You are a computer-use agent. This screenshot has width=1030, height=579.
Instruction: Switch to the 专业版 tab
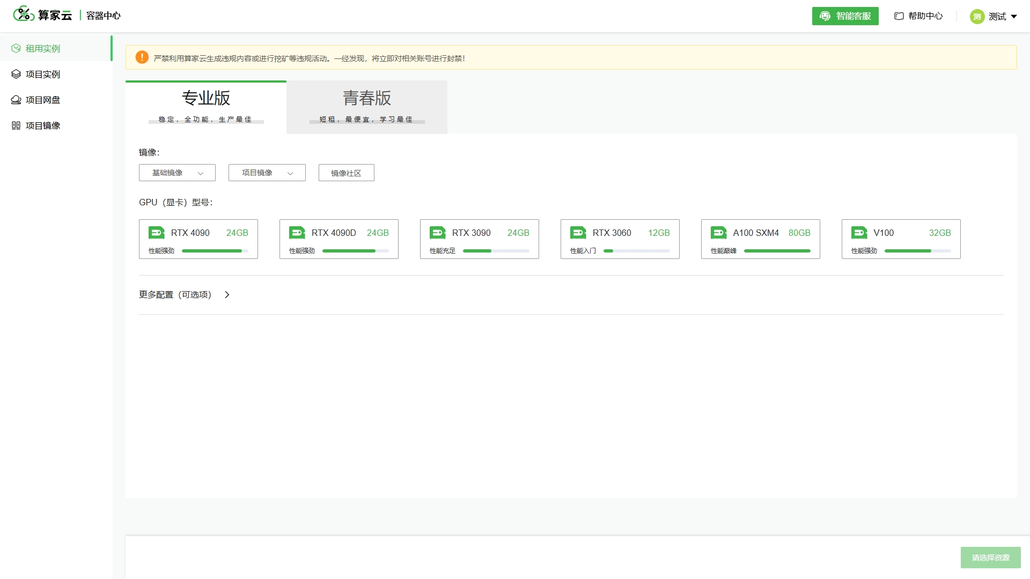coord(206,106)
